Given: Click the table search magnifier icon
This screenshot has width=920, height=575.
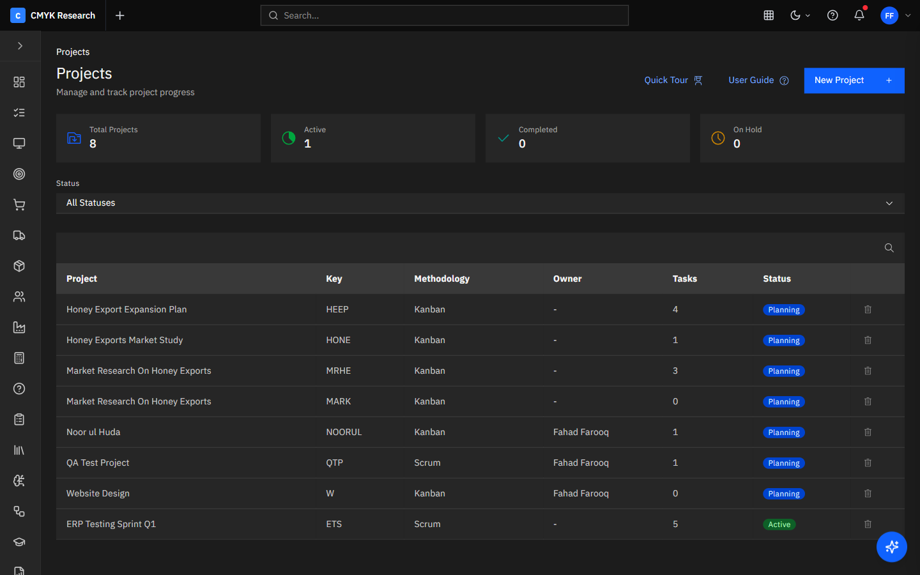Looking at the screenshot, I should coord(889,248).
